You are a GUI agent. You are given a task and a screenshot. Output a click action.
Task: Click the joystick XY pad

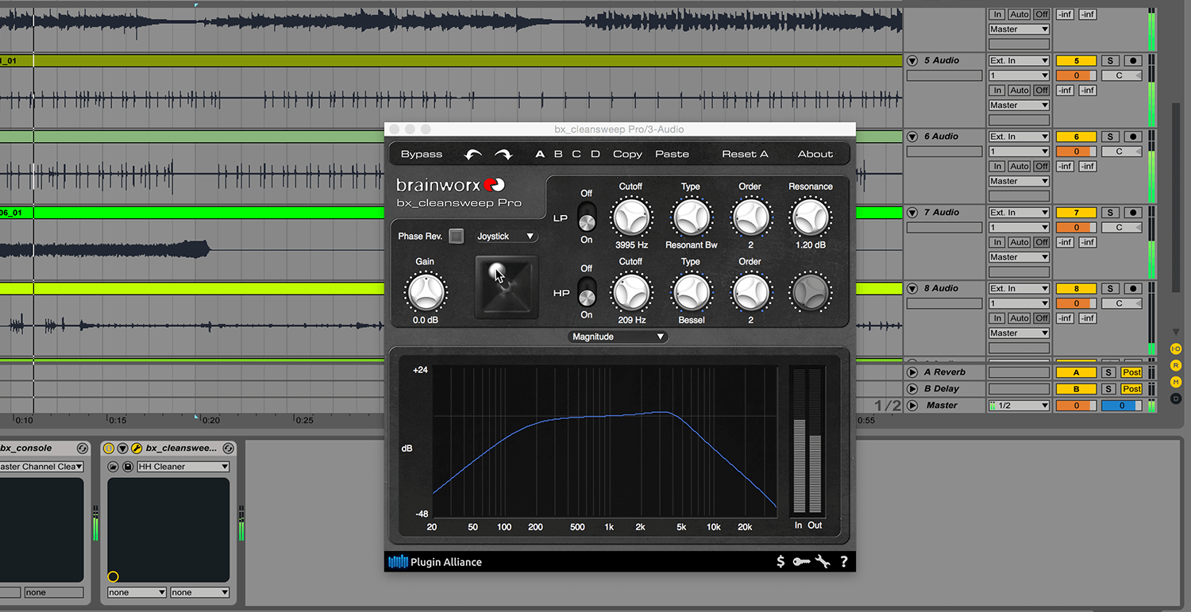(x=507, y=287)
